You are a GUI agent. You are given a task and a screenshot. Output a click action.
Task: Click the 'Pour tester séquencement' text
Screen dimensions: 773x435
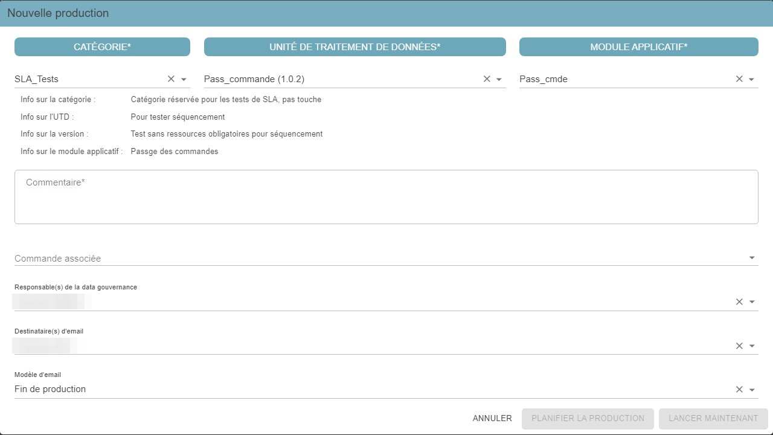click(x=178, y=117)
